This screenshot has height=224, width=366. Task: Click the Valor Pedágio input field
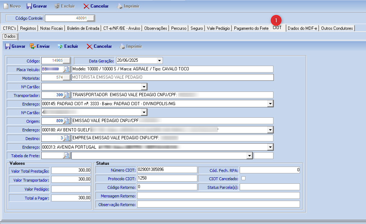click(71, 189)
